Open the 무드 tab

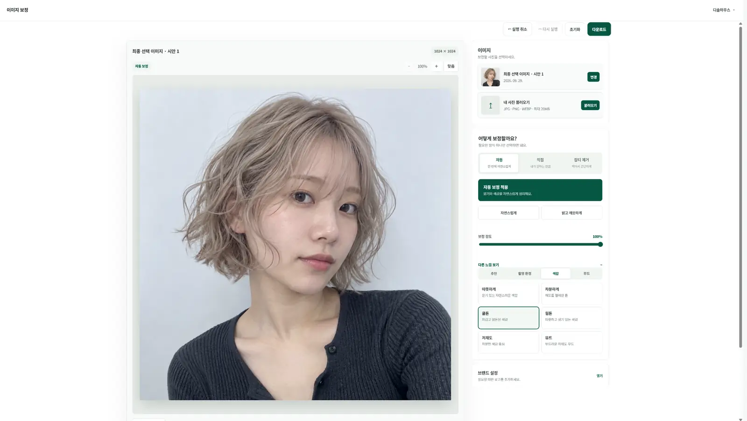(586, 274)
